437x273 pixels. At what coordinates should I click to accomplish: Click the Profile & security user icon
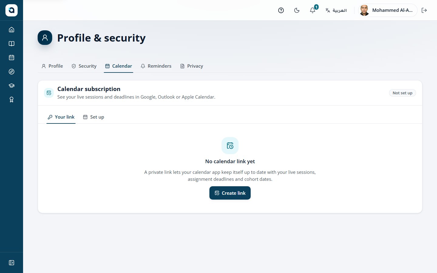pos(45,38)
